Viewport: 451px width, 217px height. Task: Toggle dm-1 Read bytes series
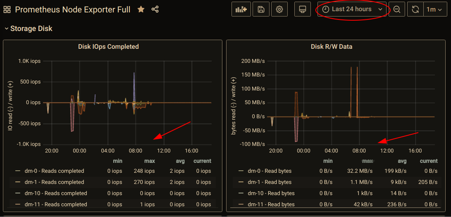pyautogui.click(x=270, y=182)
